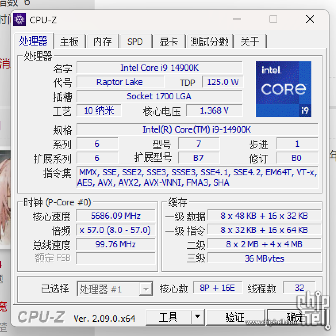Click the CPU-Z logo at bottom left
336x336 pixels.
coord(41,317)
